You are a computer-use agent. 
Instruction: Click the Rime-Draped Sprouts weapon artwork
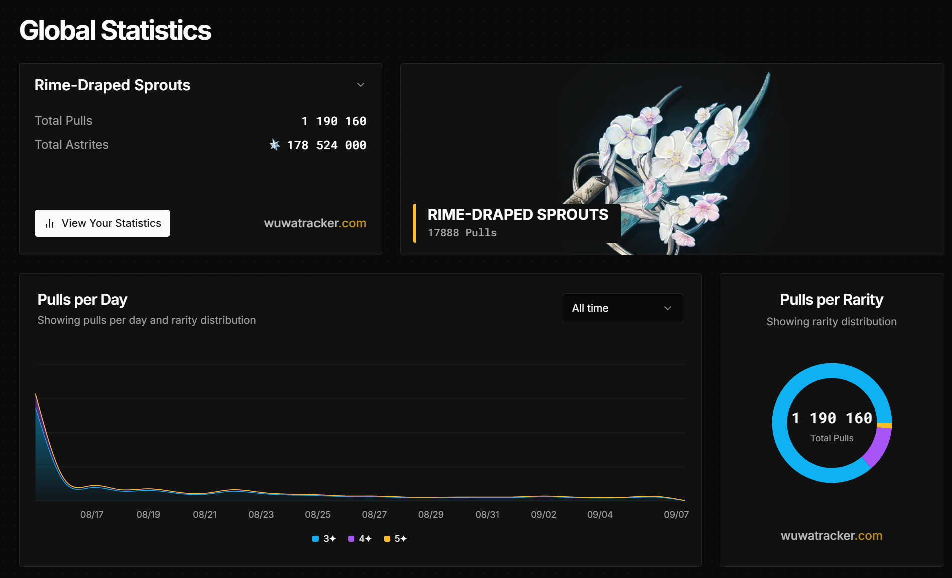[x=671, y=160]
